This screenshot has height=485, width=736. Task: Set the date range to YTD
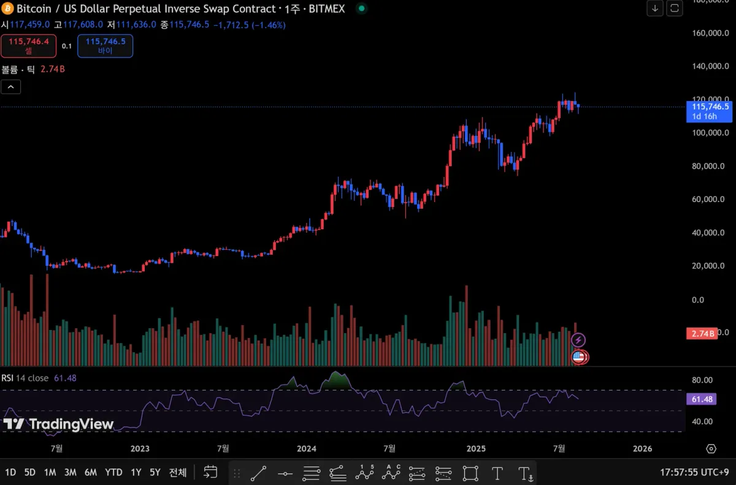113,473
